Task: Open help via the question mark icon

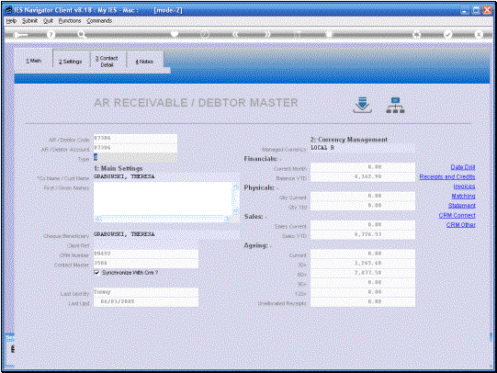Action: 51,35
